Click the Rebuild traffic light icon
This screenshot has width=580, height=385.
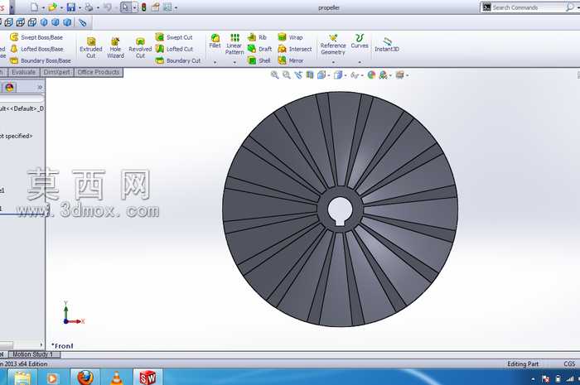point(143,7)
